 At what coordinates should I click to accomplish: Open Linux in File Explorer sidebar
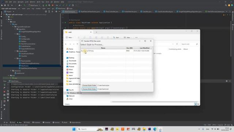(69, 99)
